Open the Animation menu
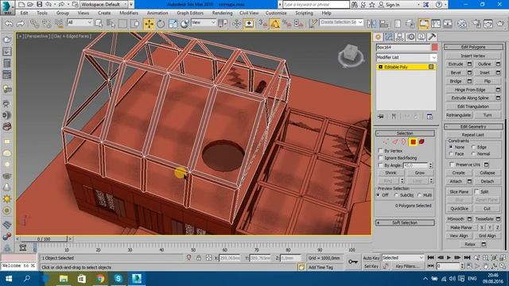The height and width of the screenshot is (286, 509). pyautogui.click(x=157, y=13)
